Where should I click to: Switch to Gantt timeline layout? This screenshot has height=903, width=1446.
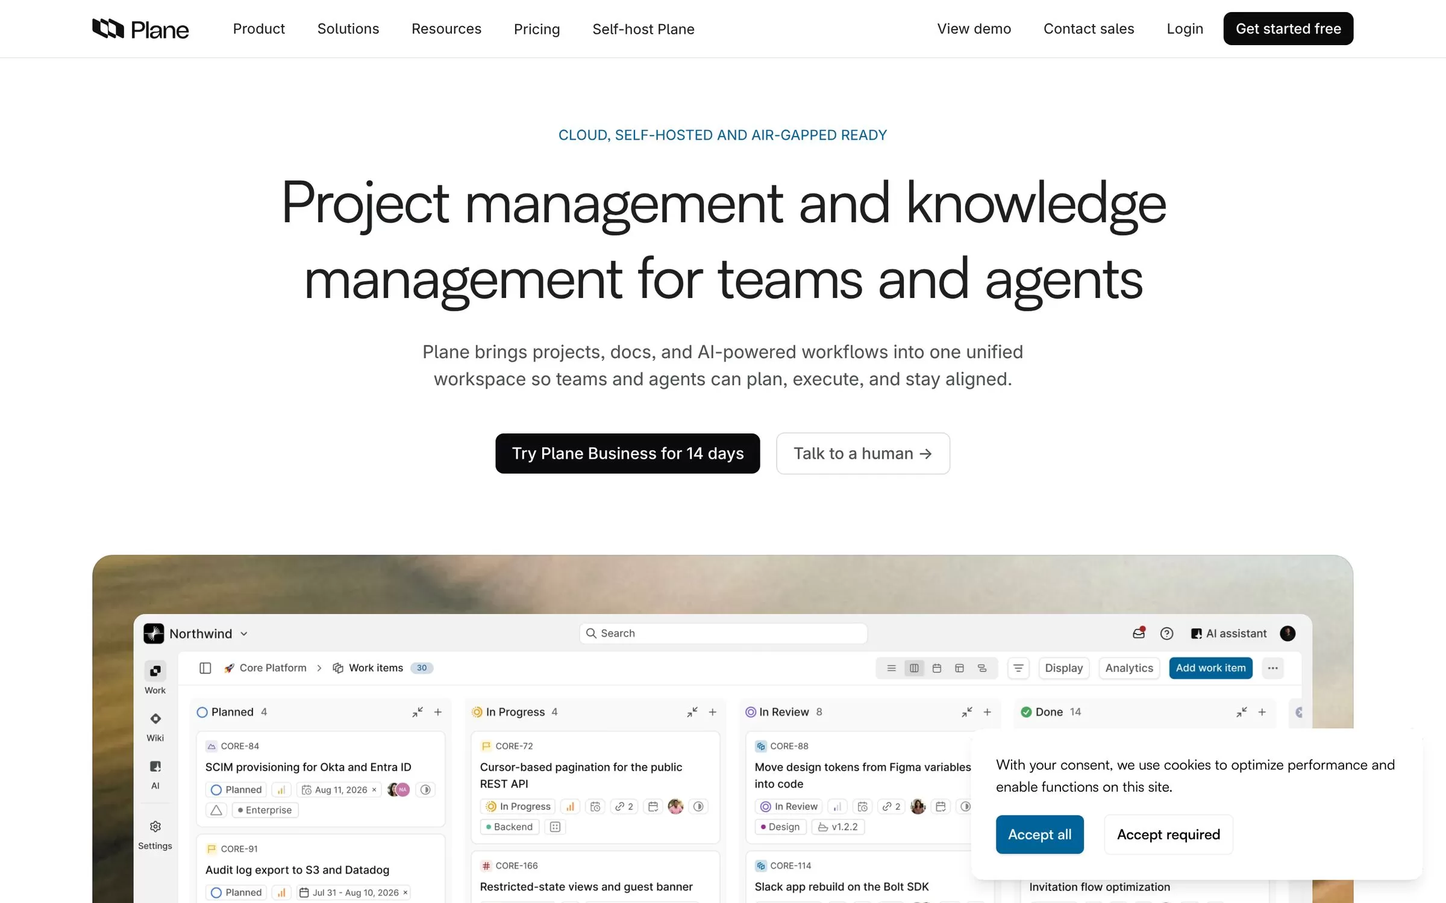(x=982, y=668)
